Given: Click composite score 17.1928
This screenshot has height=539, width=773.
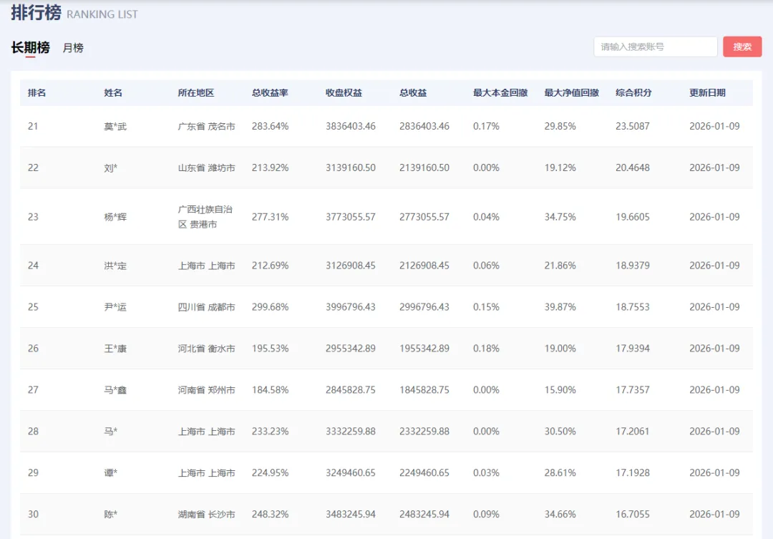Looking at the screenshot, I should (633, 473).
